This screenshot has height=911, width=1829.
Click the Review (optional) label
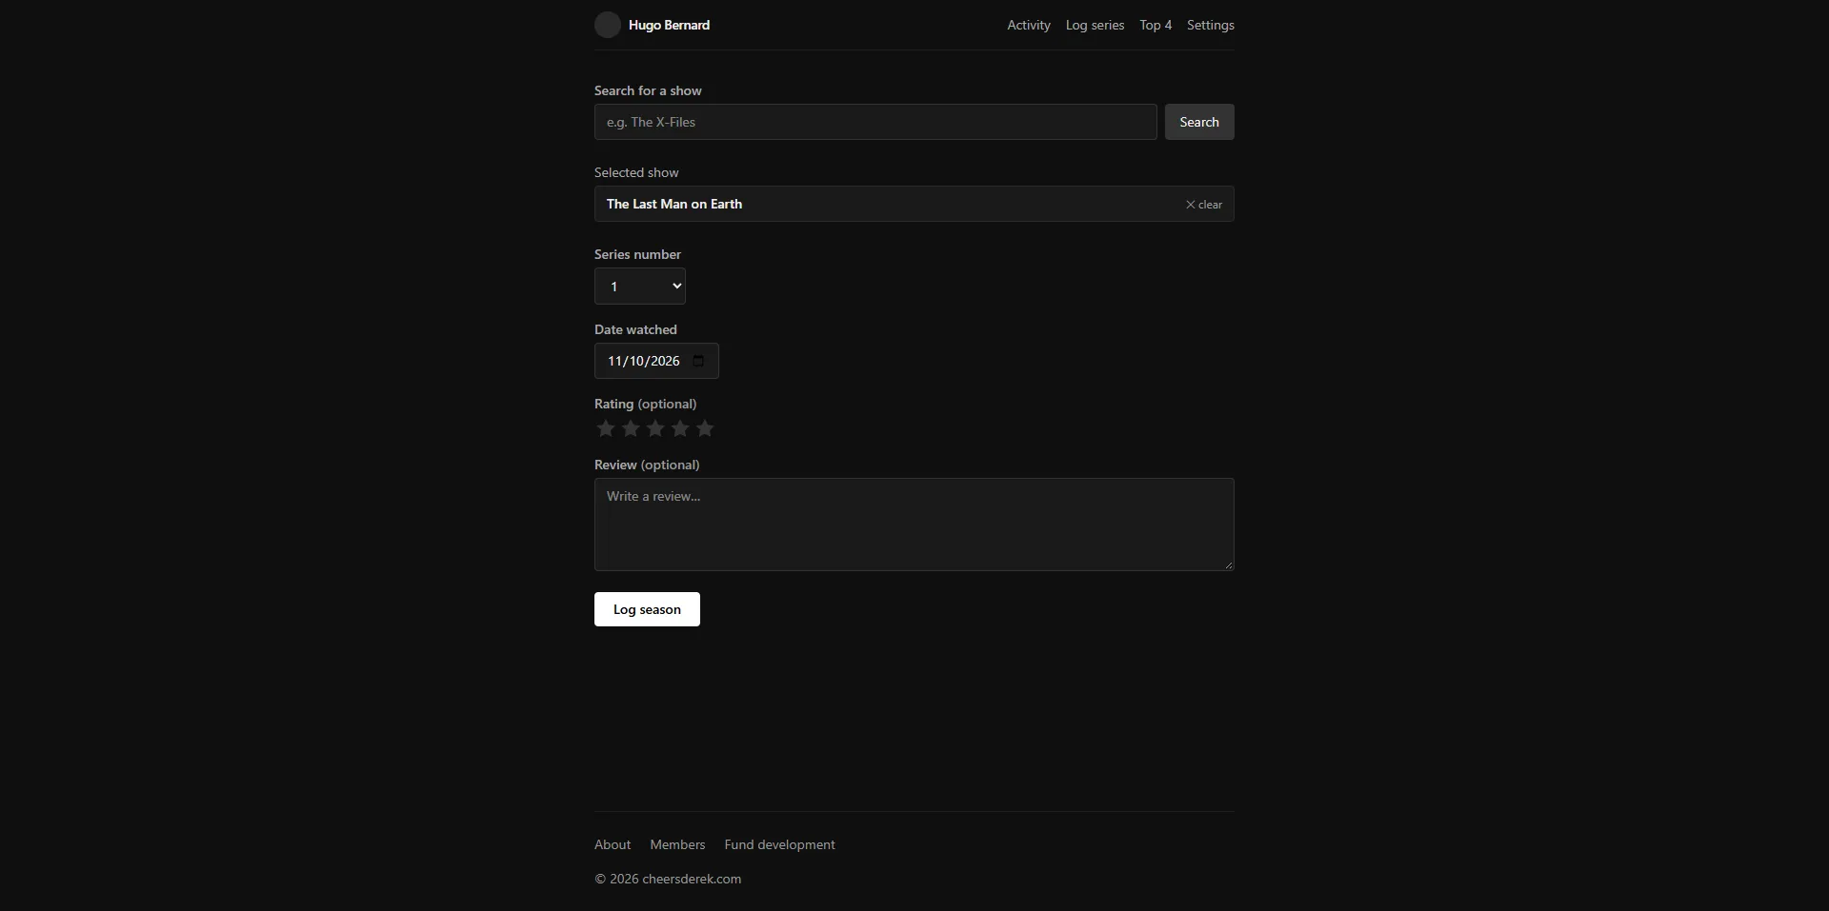(647, 465)
